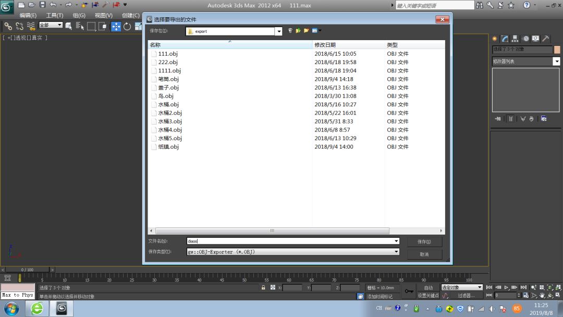The width and height of the screenshot is (563, 317).
Task: Click the Select by Name list icon
Action: click(x=80, y=26)
